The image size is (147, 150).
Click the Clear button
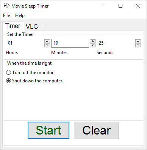[x=96, y=130]
